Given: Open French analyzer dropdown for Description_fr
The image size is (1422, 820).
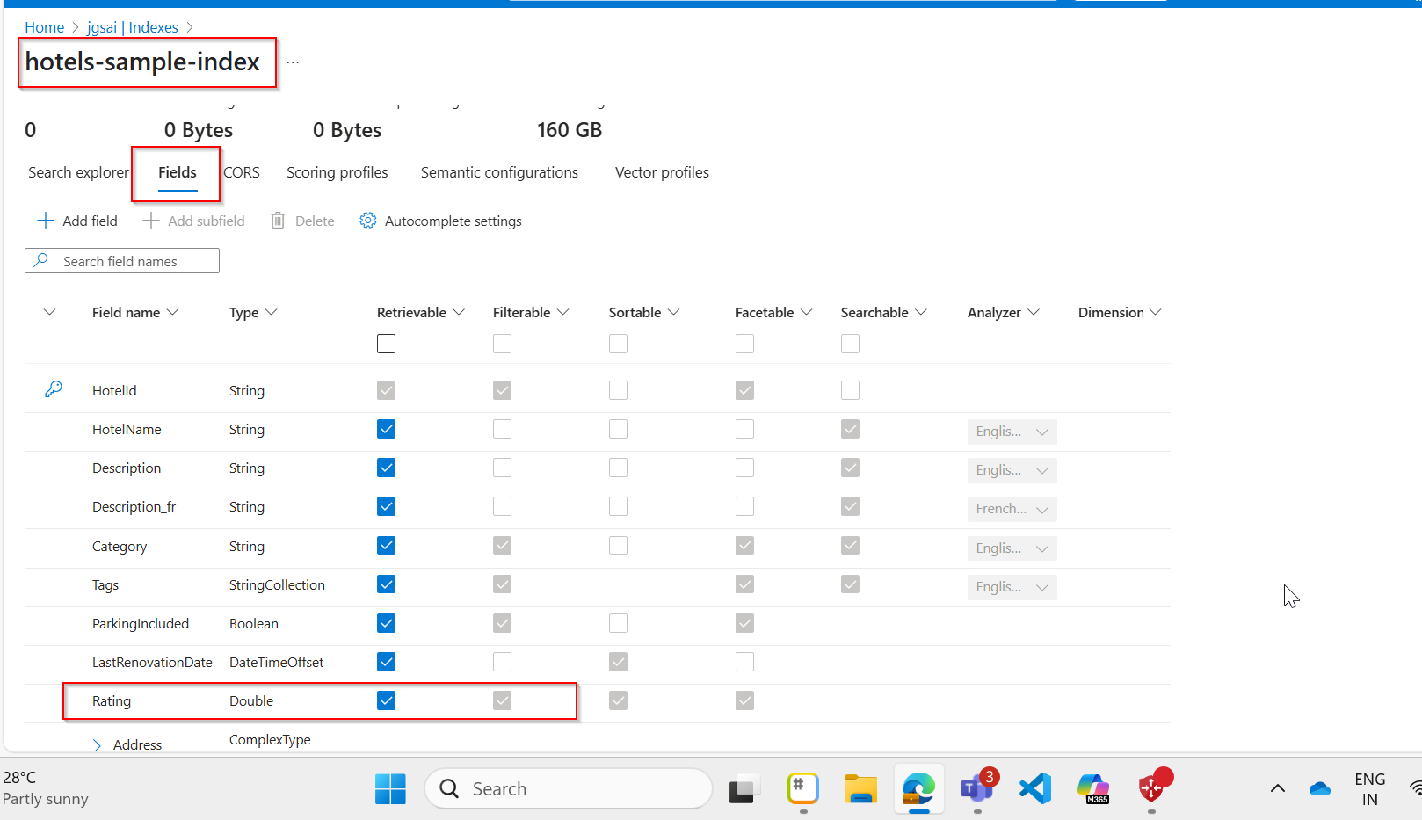Looking at the screenshot, I should click(1012, 509).
